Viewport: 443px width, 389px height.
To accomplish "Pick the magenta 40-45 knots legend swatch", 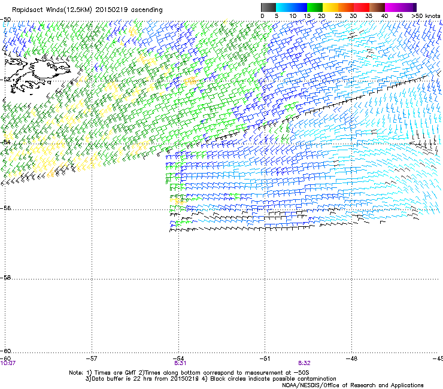I will coord(393,7).
